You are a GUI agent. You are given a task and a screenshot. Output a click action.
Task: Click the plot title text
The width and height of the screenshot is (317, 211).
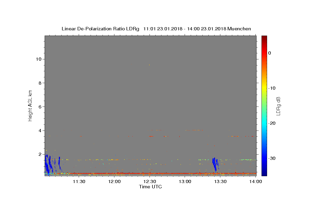156,29
